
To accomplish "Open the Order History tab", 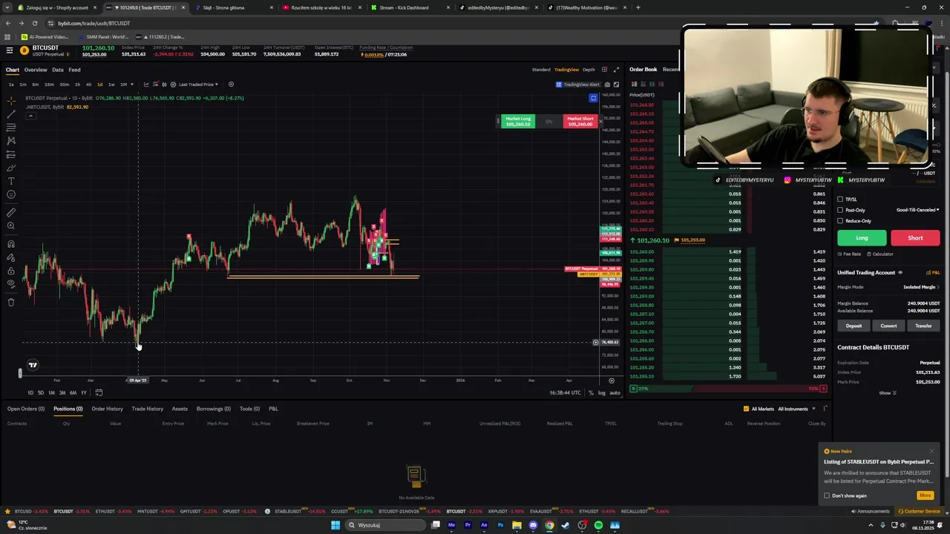I will 108,409.
